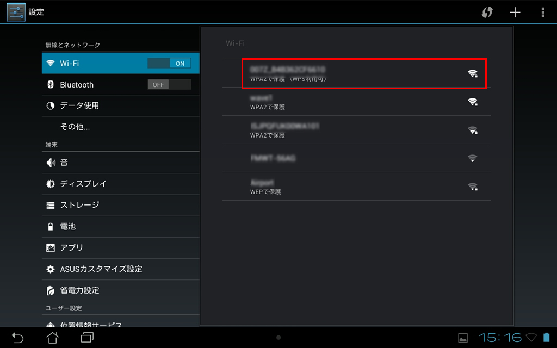This screenshot has height=348, width=557.
Task: Tap signal icon of WEP network
Action: [x=473, y=187]
